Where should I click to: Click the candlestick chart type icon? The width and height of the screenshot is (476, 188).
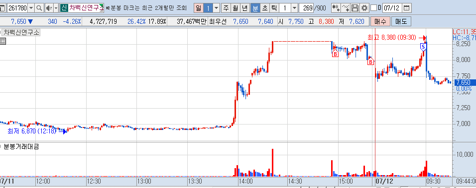[x=336, y=8]
